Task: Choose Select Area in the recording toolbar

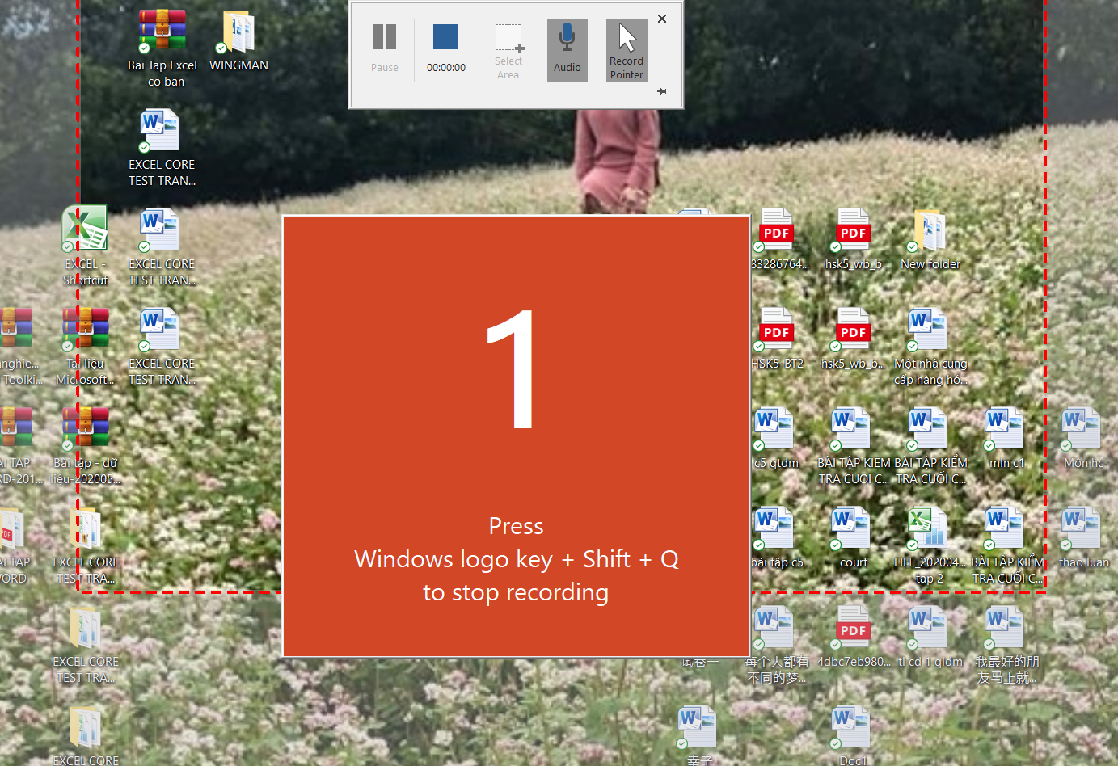Action: [x=508, y=51]
